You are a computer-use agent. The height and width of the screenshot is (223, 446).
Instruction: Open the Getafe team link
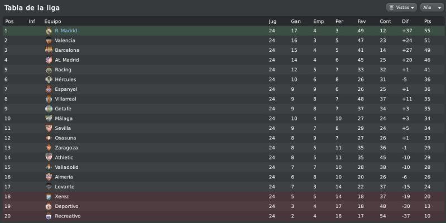[63, 109]
